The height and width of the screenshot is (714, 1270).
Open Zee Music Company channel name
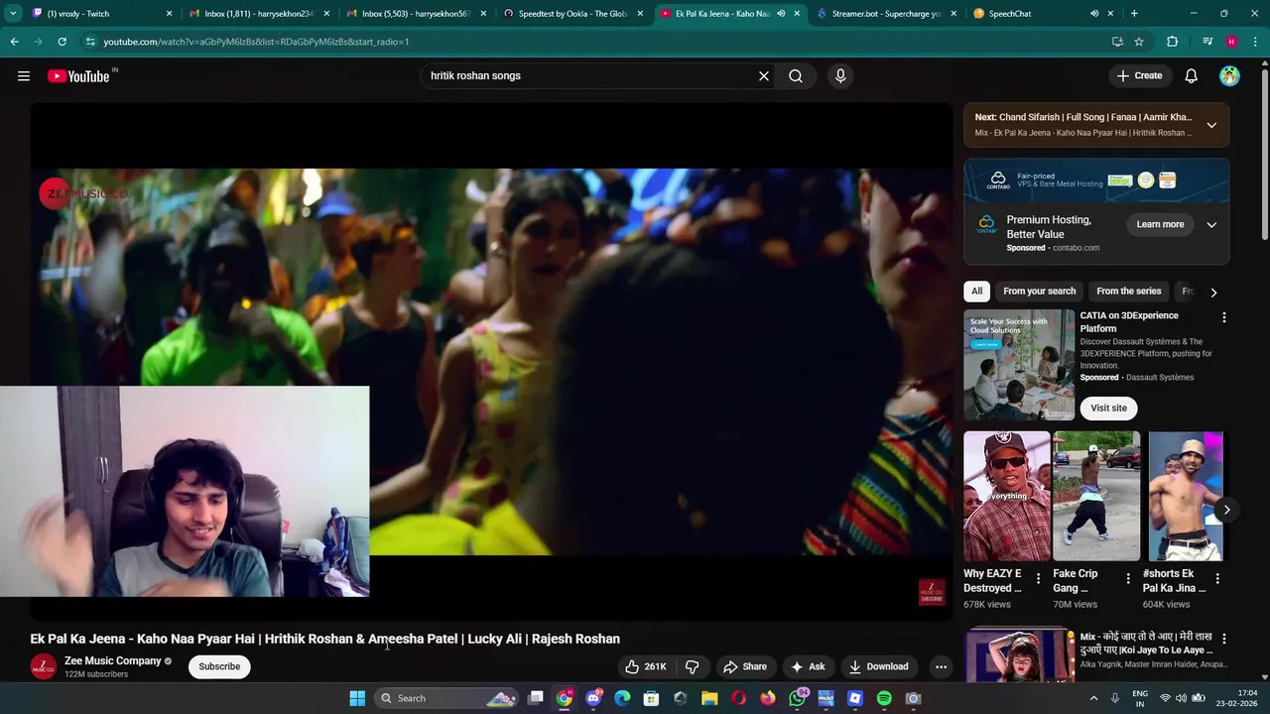point(112,660)
